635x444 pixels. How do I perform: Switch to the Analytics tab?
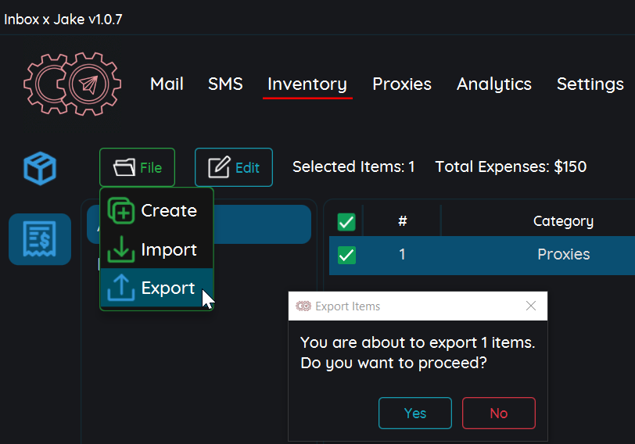pyautogui.click(x=494, y=84)
